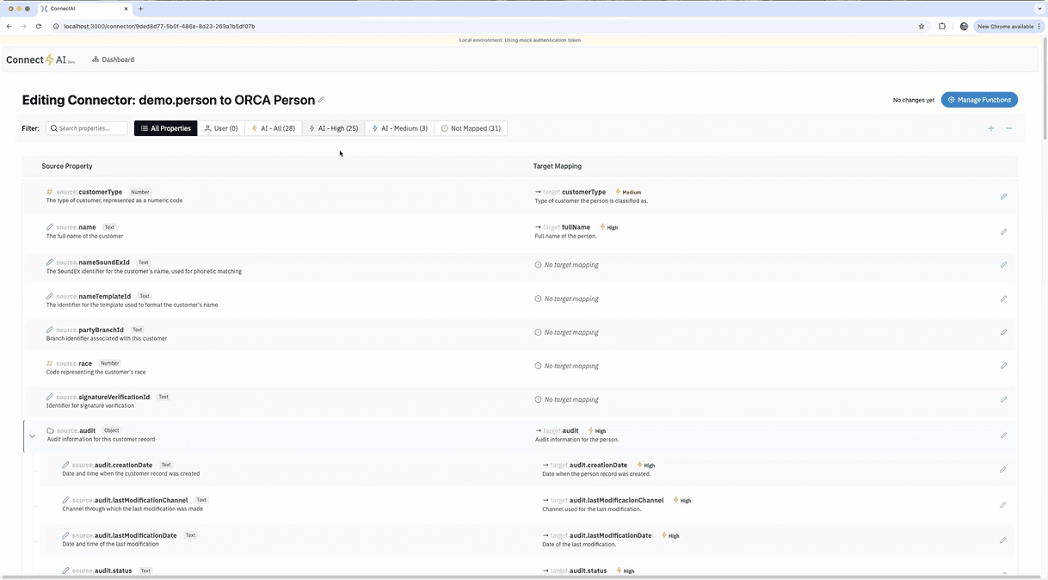
Task: Open Chrome profile avatar
Action: pos(965,26)
